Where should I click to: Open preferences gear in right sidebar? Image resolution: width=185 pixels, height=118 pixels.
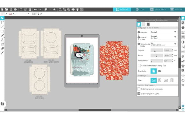pyautogui.click(x=183, y=106)
